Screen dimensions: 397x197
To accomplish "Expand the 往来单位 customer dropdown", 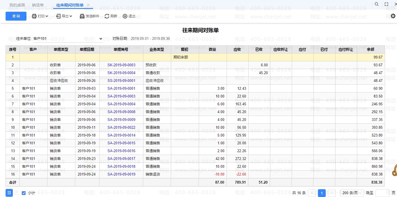I will pos(101,39).
